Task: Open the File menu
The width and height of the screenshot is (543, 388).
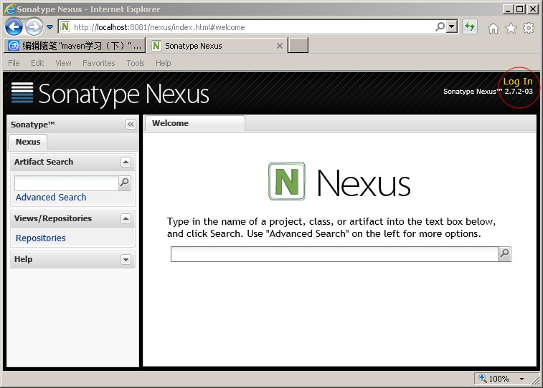Action: pos(14,63)
